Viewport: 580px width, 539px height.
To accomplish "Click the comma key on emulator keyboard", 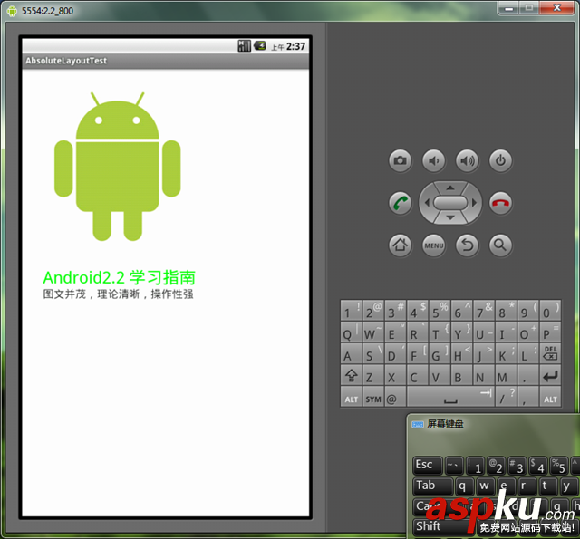I will point(527,398).
